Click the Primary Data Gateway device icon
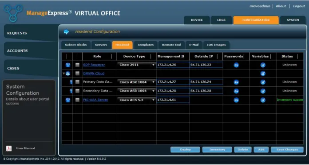The width and height of the screenshot is (309, 165). pos(71,82)
